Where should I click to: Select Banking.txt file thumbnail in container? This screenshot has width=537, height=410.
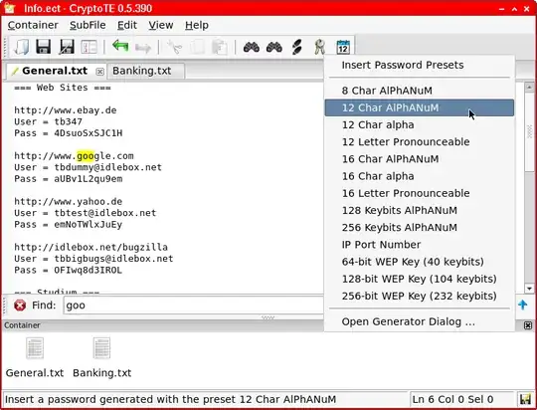click(101, 357)
